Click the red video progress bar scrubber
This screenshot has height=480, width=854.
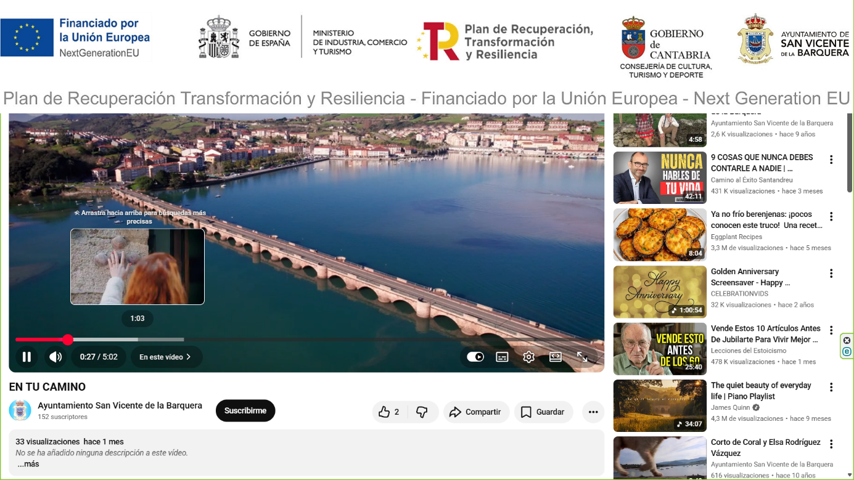(x=68, y=340)
